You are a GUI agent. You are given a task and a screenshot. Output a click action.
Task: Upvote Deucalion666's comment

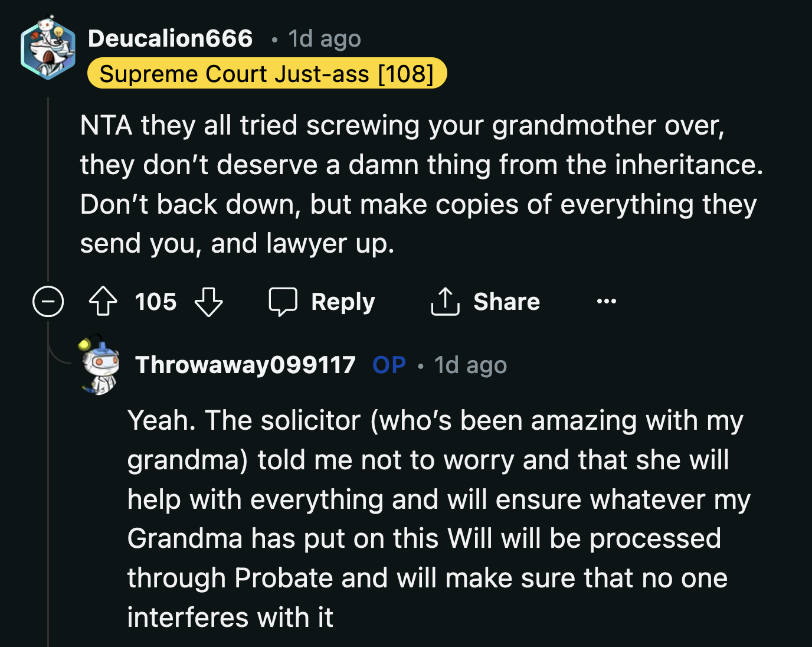pos(103,302)
